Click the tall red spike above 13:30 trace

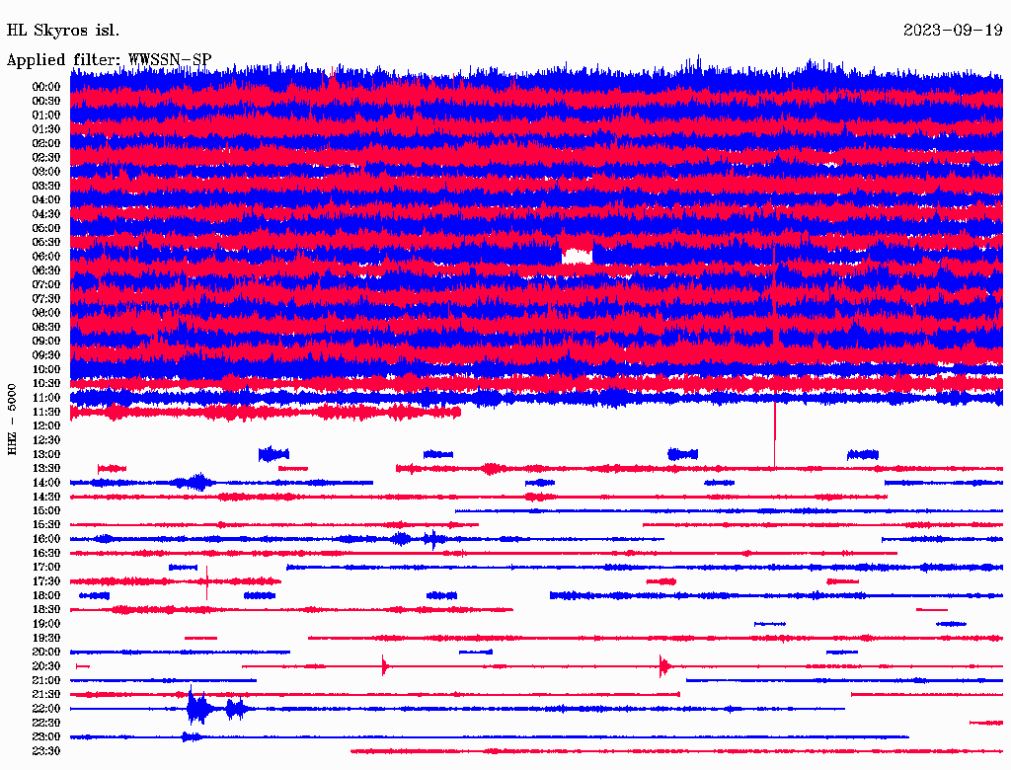tap(774, 434)
